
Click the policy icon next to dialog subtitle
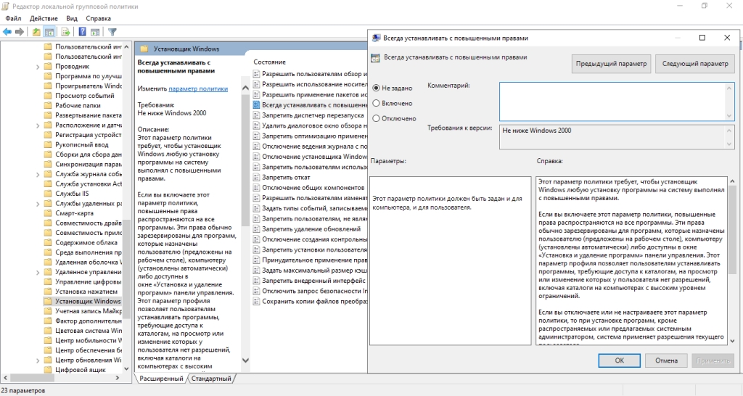click(375, 58)
